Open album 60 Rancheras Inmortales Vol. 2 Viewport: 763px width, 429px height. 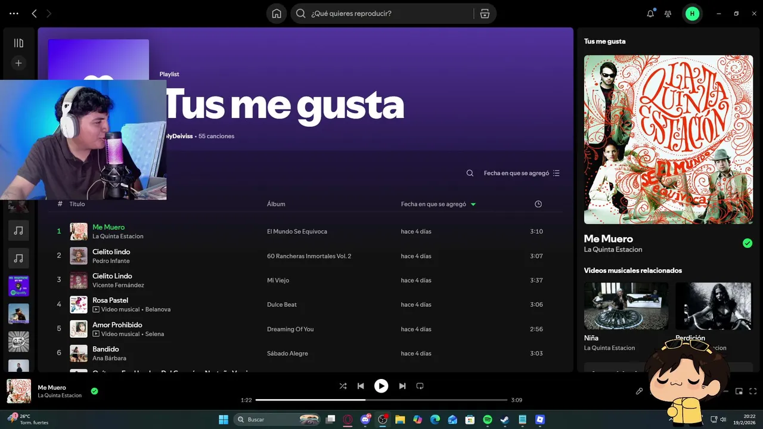coord(309,256)
